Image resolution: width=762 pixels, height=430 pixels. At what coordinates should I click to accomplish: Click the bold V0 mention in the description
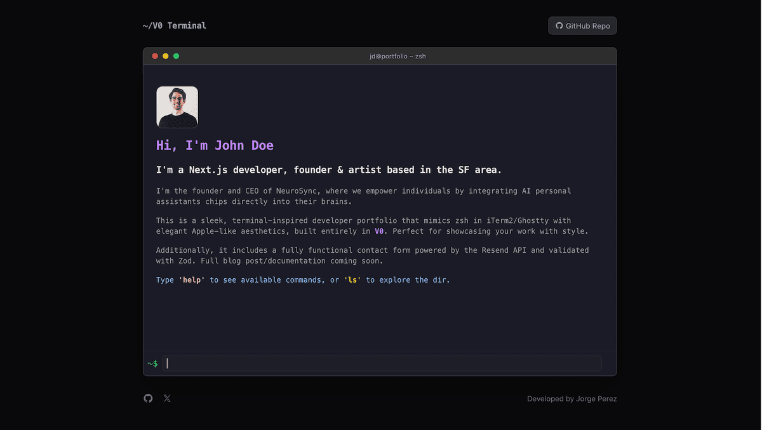click(379, 231)
